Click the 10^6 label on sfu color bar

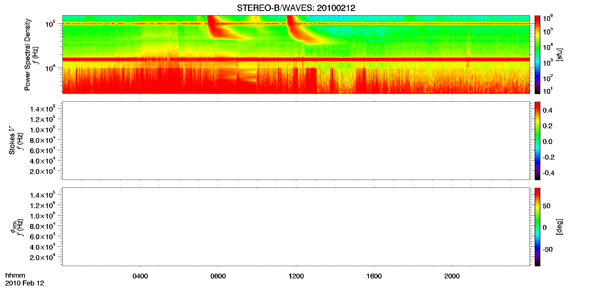coord(548,18)
